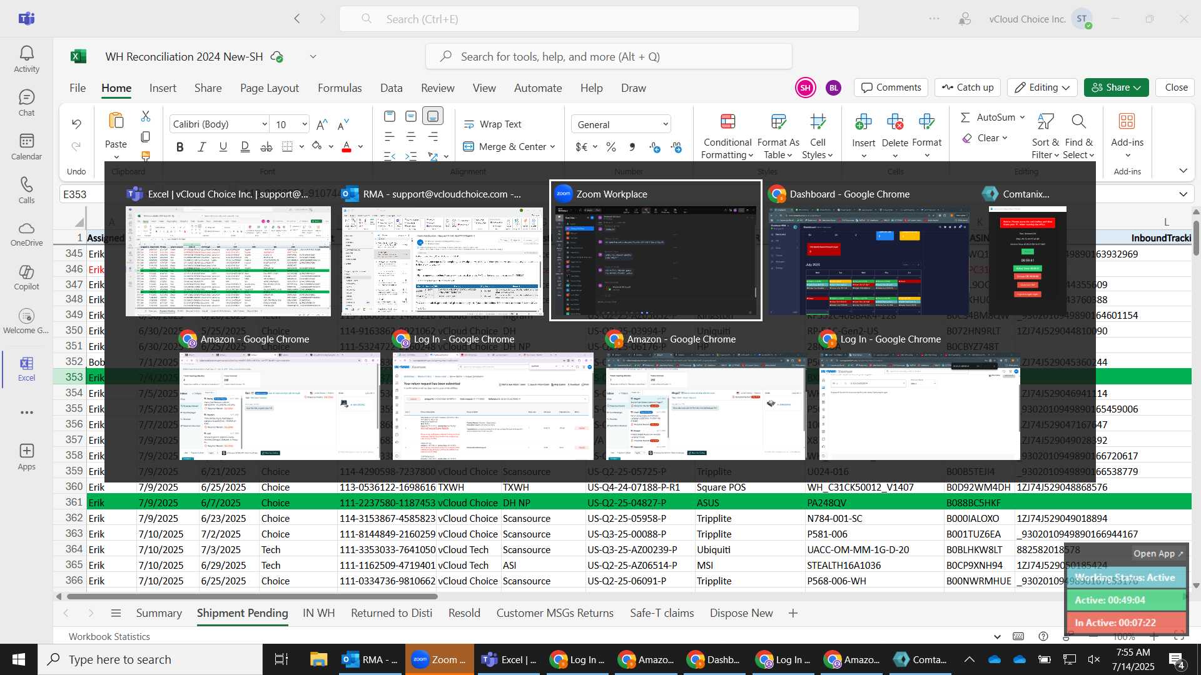Open Editing mode dropdown
This screenshot has width=1201, height=675.
(x=1042, y=87)
